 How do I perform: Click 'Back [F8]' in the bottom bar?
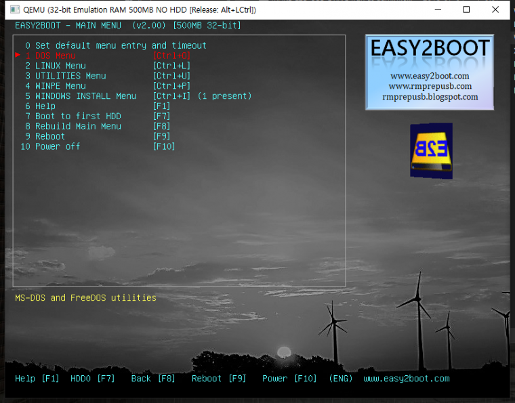(153, 379)
